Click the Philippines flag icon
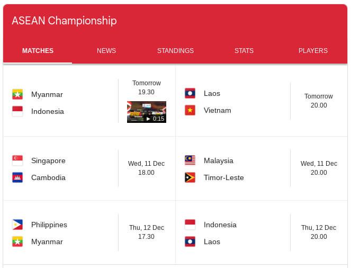 click(17, 225)
